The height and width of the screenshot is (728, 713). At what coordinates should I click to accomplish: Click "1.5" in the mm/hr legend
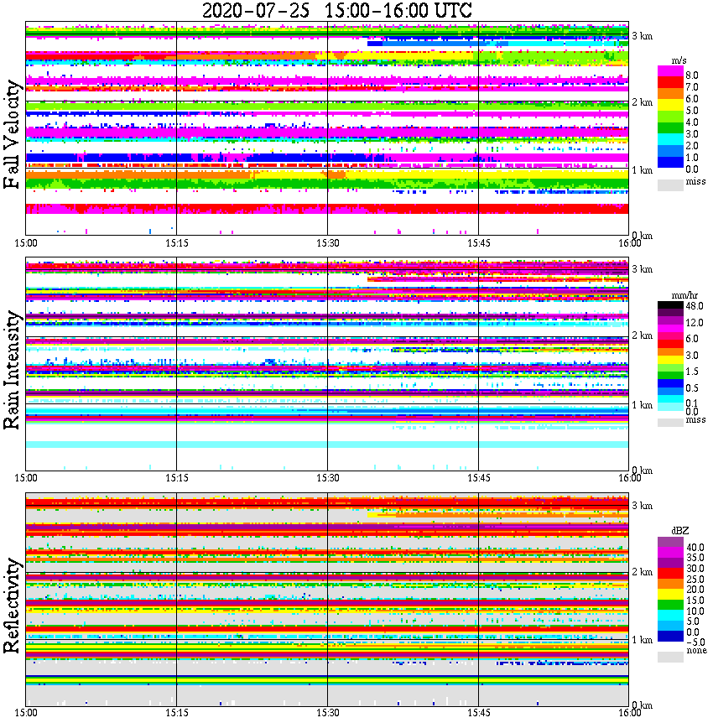pyautogui.click(x=692, y=371)
